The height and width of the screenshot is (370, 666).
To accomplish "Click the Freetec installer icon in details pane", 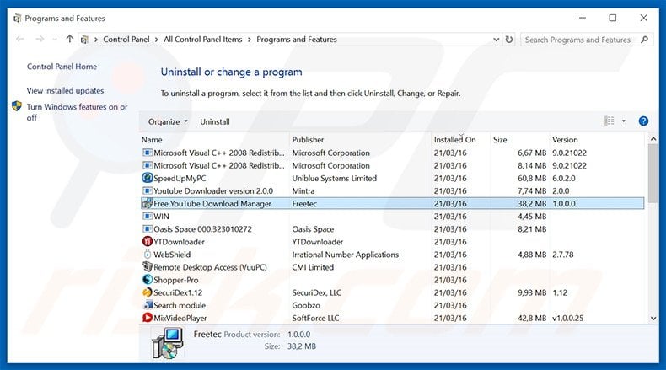I will [x=168, y=344].
